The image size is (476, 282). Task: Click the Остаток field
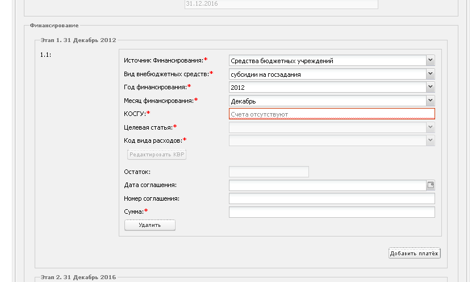[x=269, y=172]
